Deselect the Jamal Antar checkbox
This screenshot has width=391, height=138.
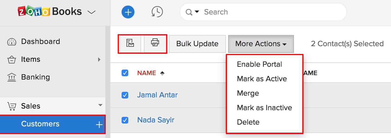125,95
